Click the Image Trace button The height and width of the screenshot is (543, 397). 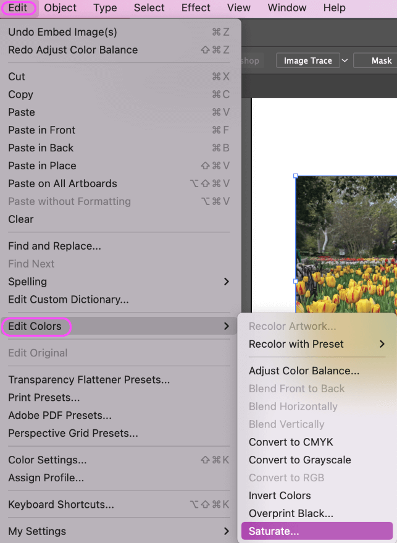[307, 61]
